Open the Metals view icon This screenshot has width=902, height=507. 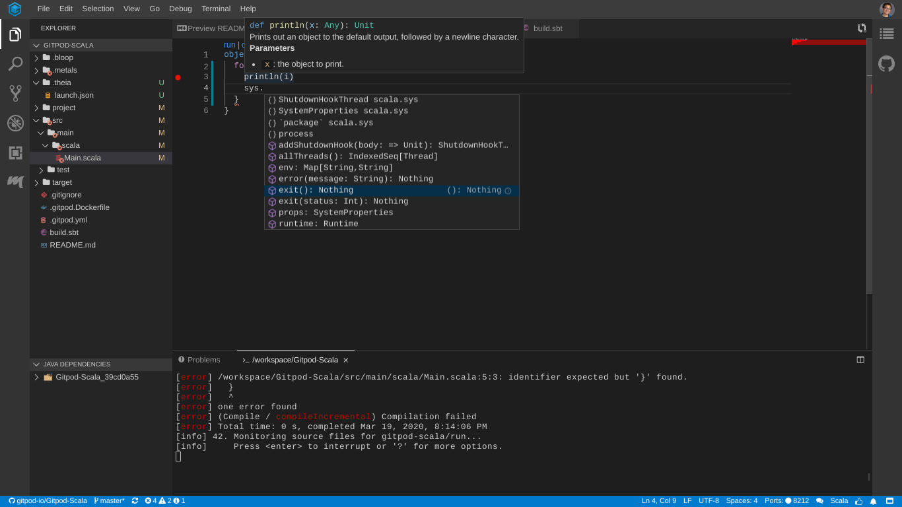point(15,181)
